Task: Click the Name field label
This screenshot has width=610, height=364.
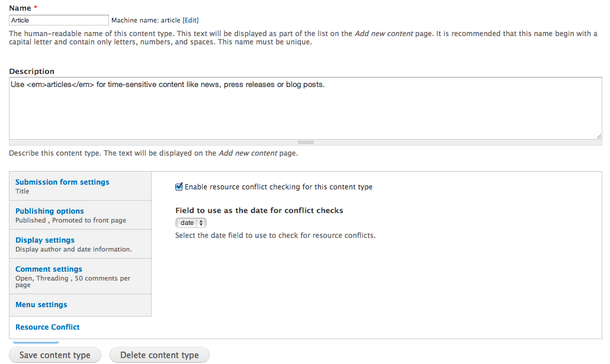Action: pyautogui.click(x=20, y=8)
